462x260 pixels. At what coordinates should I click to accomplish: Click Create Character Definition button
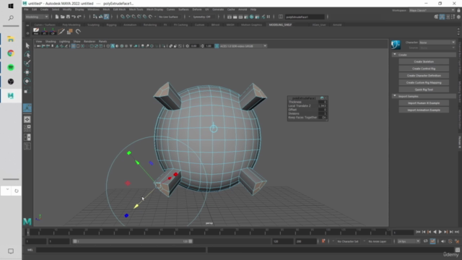424,75
